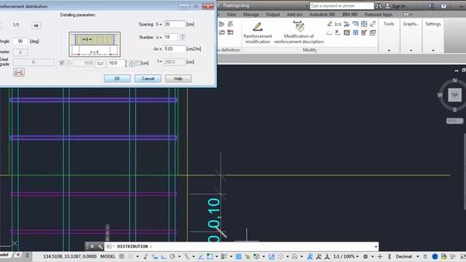Click the next-arrow button beside 1/1

36,25
